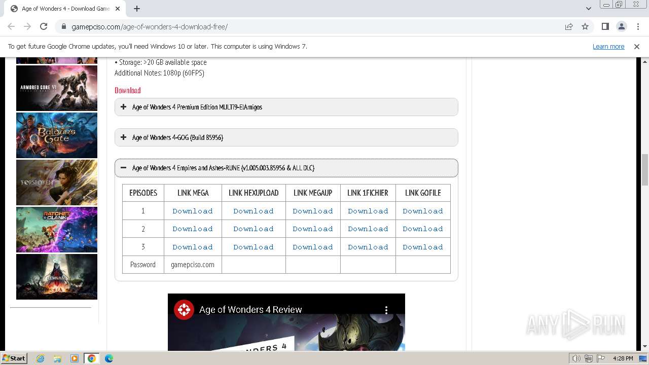The height and width of the screenshot is (365, 649).
Task: Download episode 1 from LINK MEGA
Action: pos(193,211)
